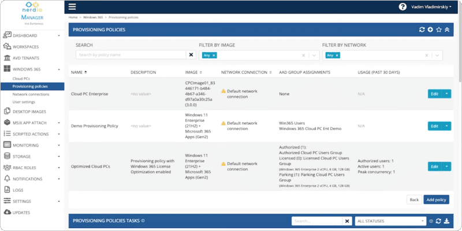The width and height of the screenshot is (462, 231).
Task: Sort the table by Name column
Action: pos(79,72)
